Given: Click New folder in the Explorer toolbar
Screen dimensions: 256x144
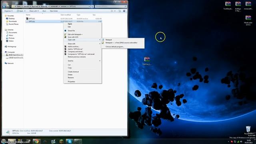Looking at the screenshot, I should tap(54, 11).
